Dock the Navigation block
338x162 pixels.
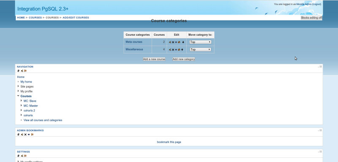pyautogui.click(x=320, y=67)
